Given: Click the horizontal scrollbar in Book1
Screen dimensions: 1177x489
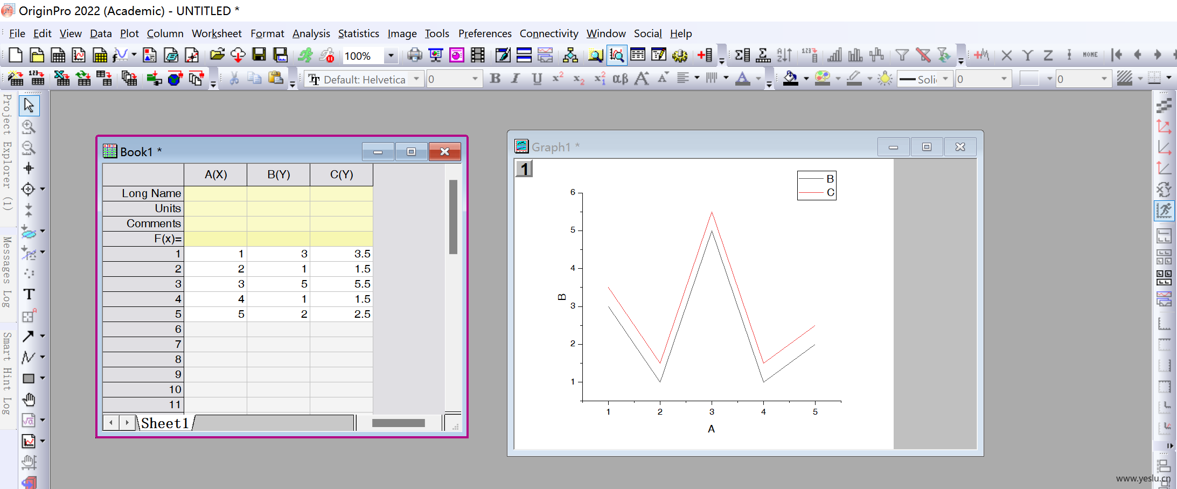Looking at the screenshot, I should point(399,423).
